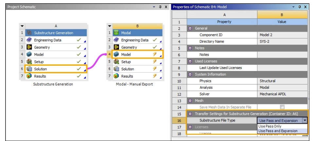Click Substructure Generation title cell
This screenshot has width=312, height=141.
54,33
